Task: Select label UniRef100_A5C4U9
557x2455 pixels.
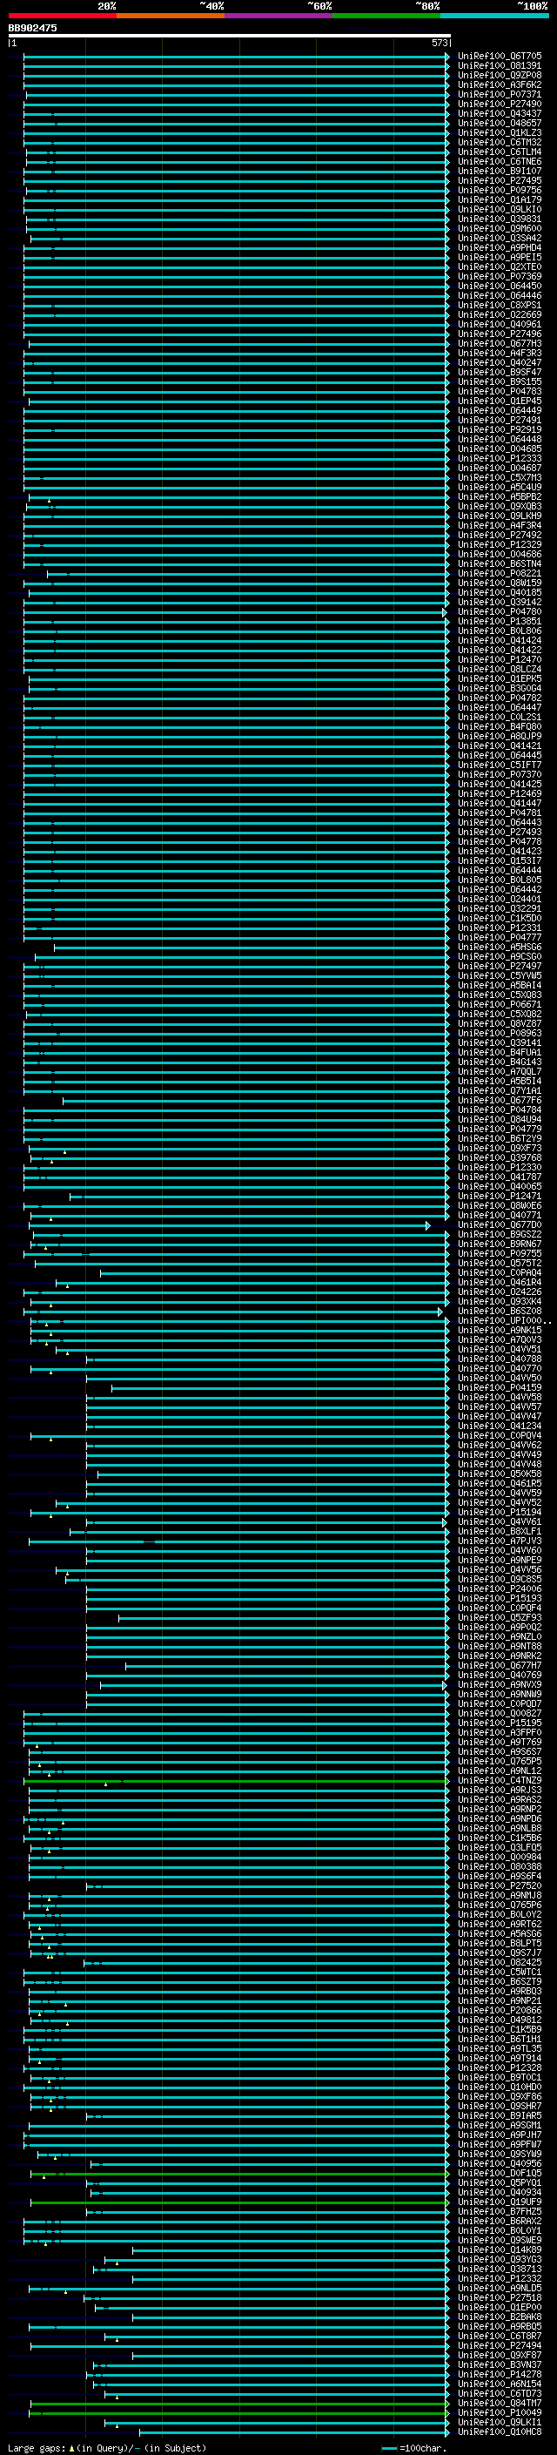Action: coord(500,487)
